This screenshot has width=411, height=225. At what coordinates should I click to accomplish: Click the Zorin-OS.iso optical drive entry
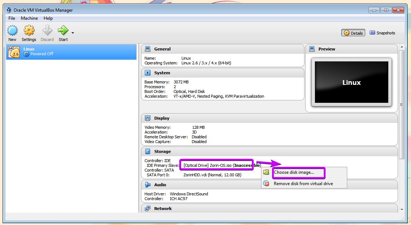pyautogui.click(x=222, y=165)
